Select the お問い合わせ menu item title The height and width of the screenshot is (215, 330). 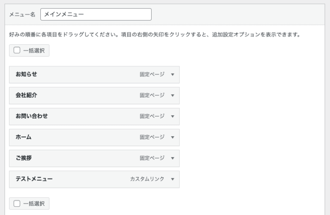pos(31,116)
